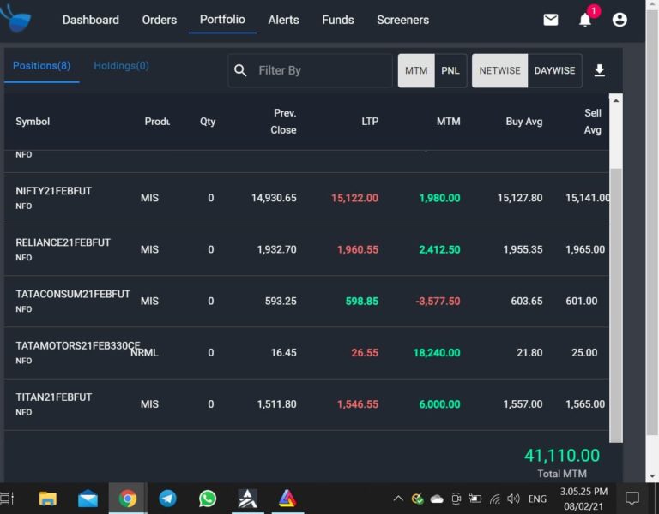Open Windows action center icon

pos(632,499)
